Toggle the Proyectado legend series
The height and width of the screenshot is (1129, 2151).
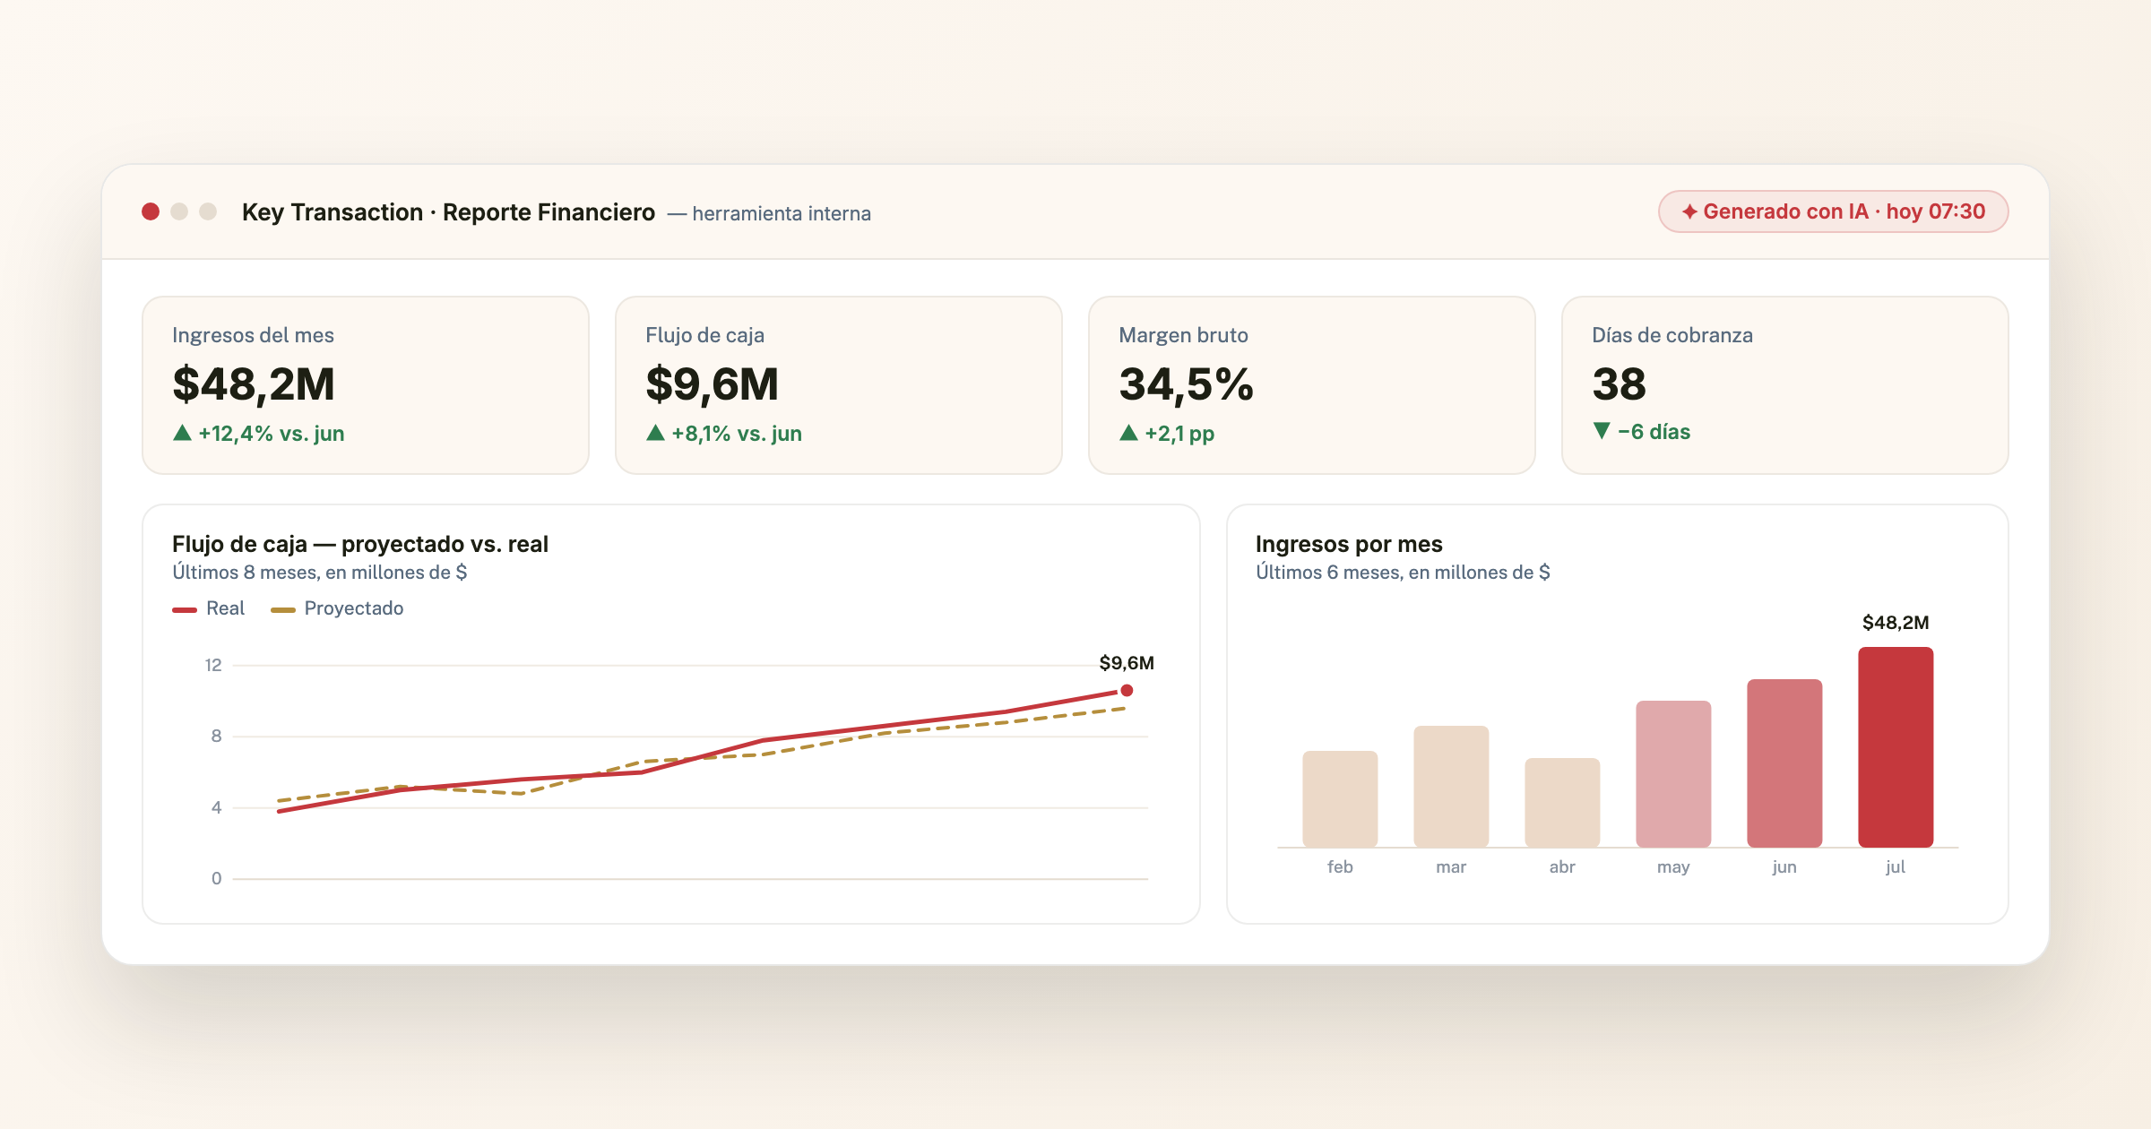pos(337,608)
